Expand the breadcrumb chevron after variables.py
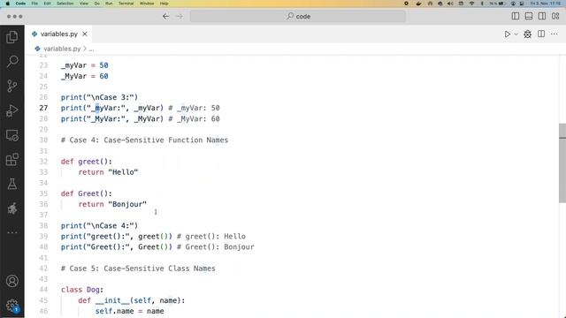 [85, 49]
